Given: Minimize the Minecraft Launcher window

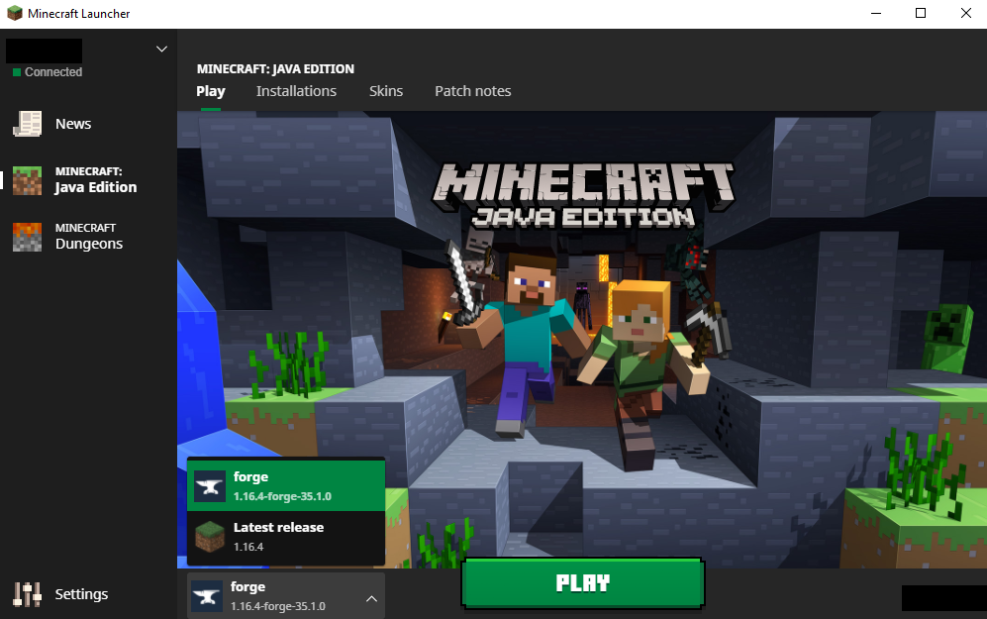Looking at the screenshot, I should coord(875,13).
